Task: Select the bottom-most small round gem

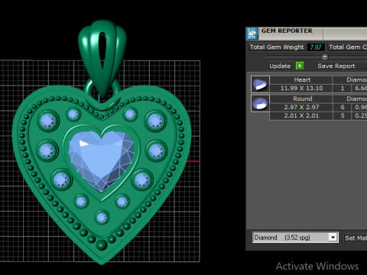Action: 102,218
